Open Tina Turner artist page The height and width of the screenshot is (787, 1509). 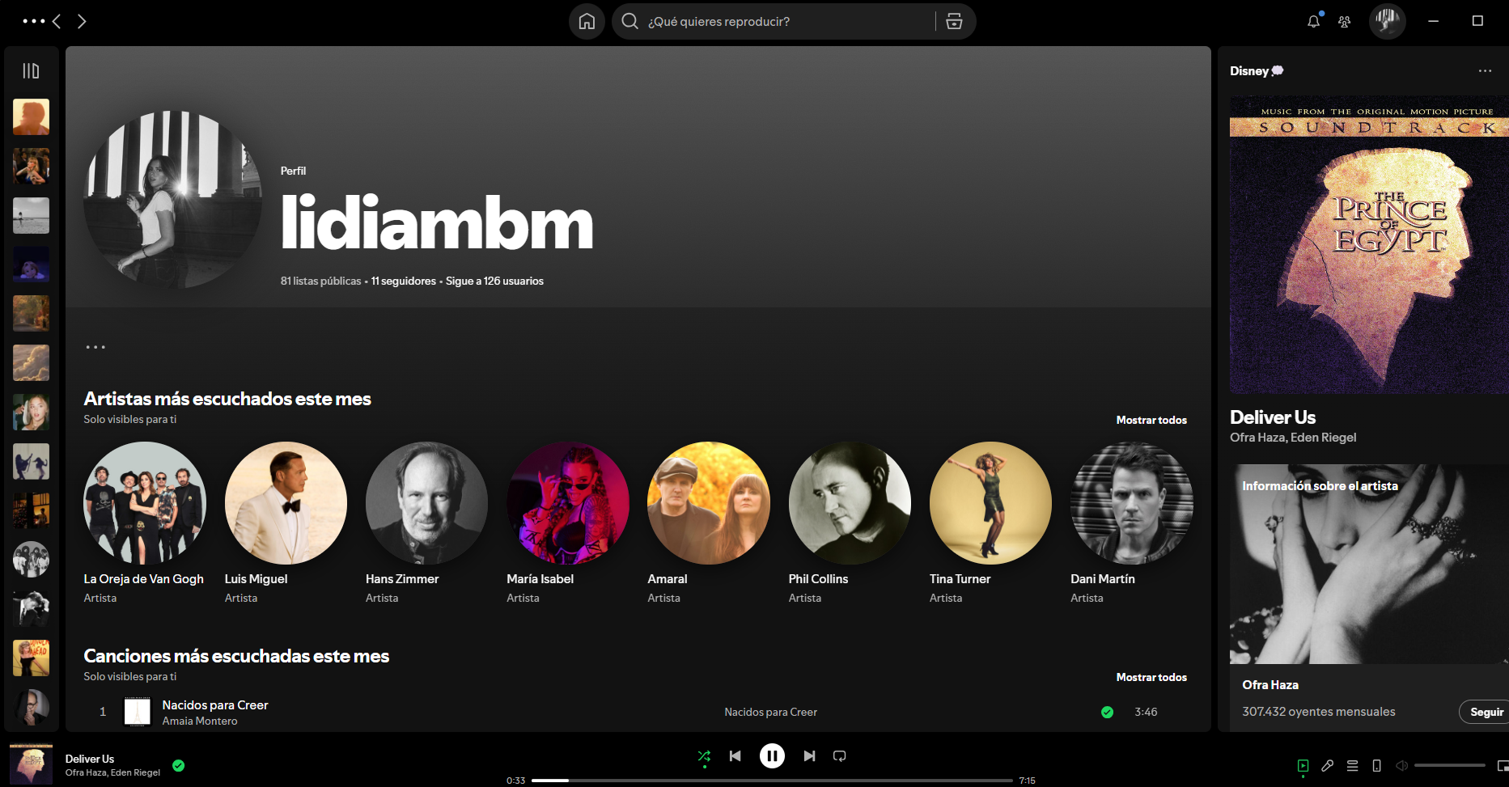990,523
